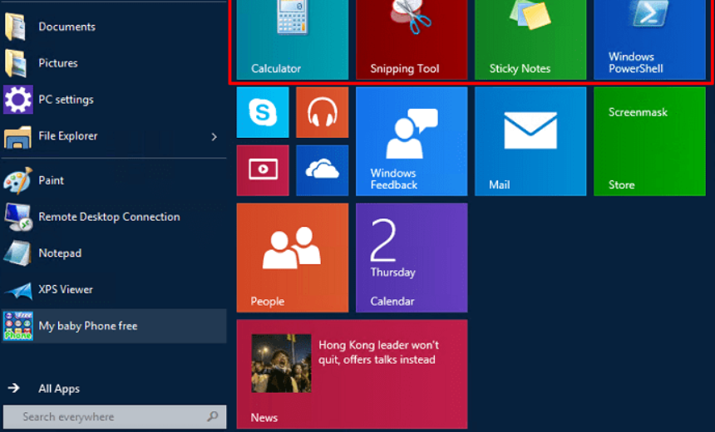
Task: Open the Calculator tile
Action: (x=293, y=40)
